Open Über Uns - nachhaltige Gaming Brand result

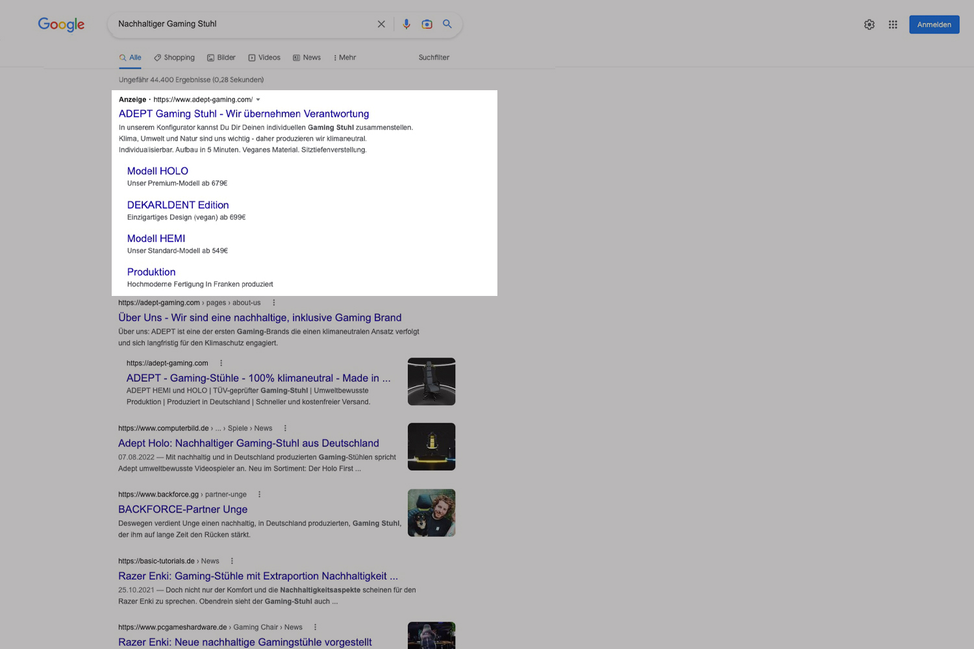pos(260,318)
